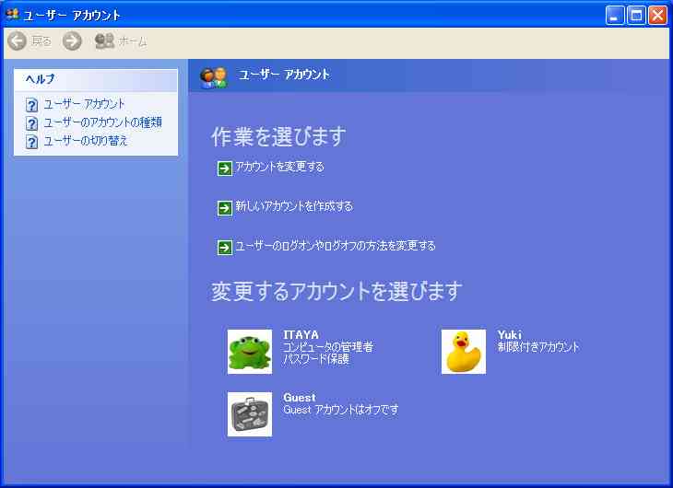Click the ITAYA account name

(x=301, y=335)
